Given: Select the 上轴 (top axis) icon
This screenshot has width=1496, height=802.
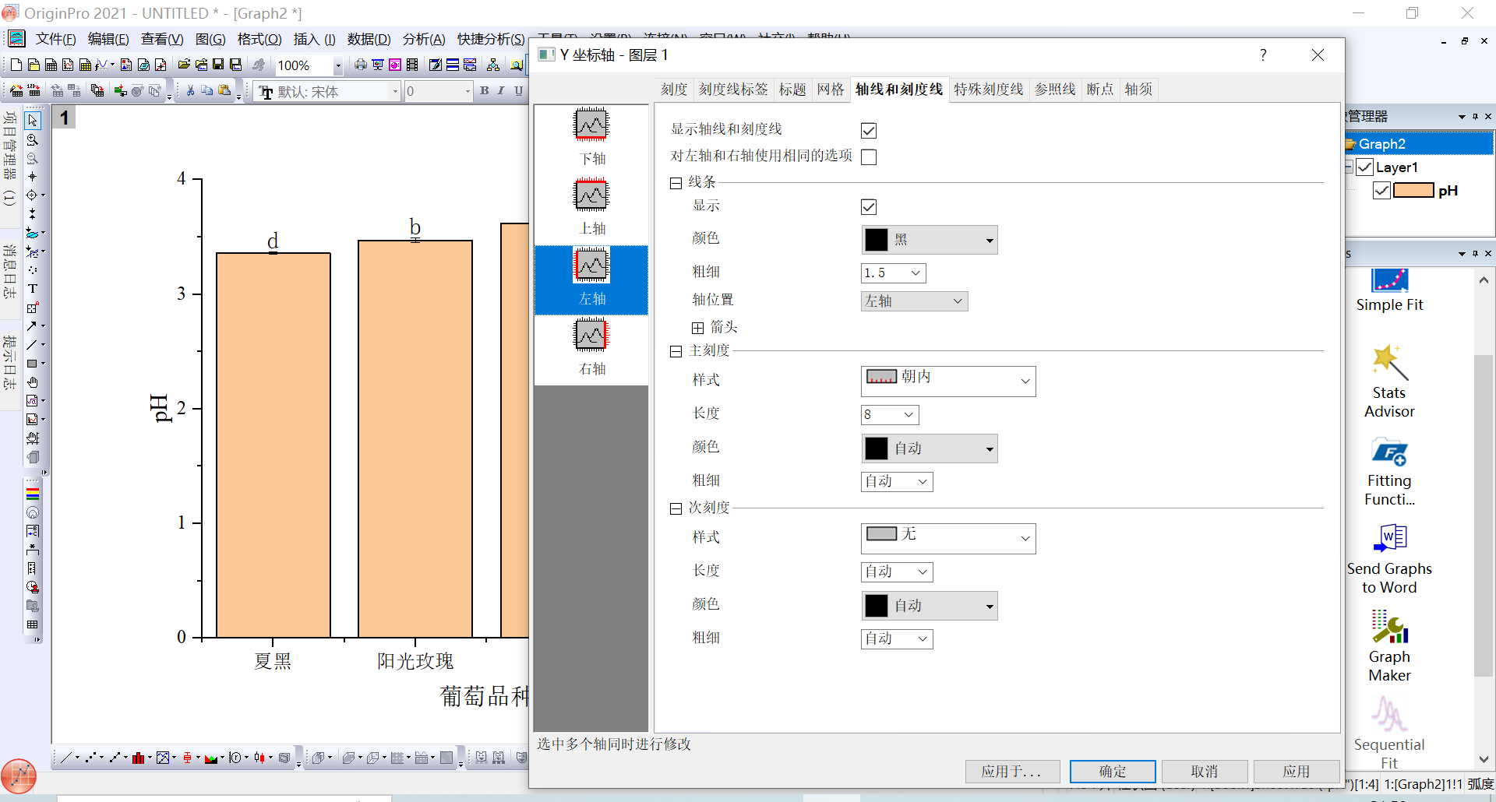Looking at the screenshot, I should [x=591, y=195].
